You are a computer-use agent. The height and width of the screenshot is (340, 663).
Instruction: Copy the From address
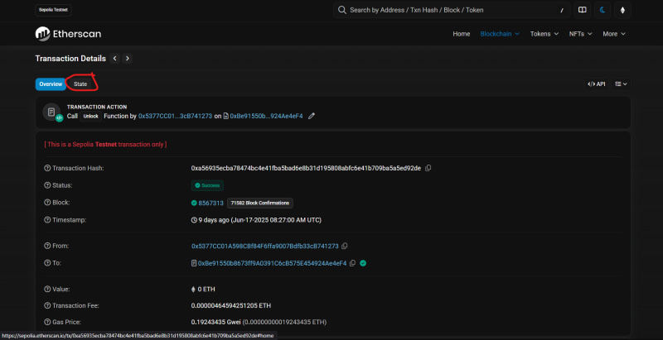345,246
